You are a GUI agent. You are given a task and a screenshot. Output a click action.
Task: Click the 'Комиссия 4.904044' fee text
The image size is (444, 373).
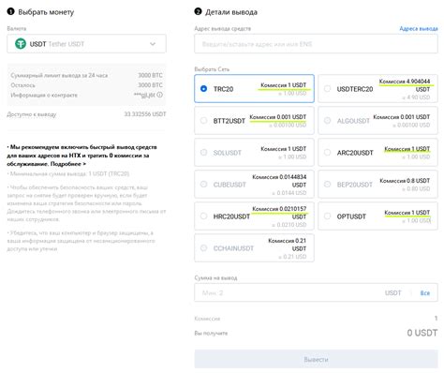pyautogui.click(x=405, y=82)
